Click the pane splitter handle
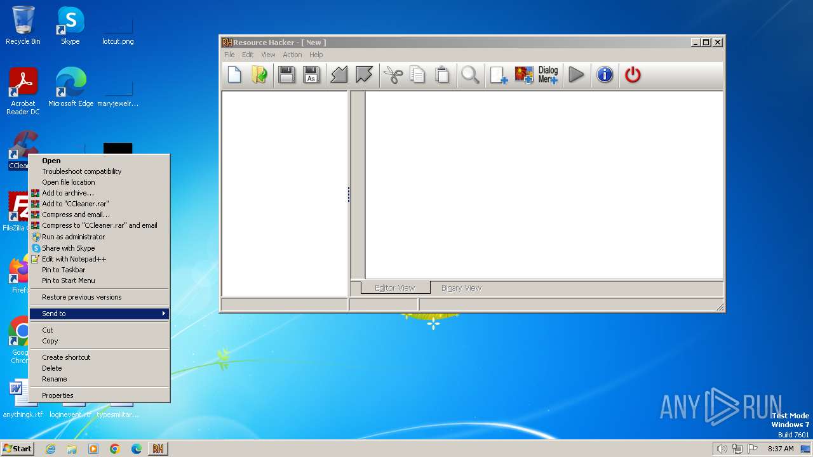The height and width of the screenshot is (457, 813). click(349, 194)
